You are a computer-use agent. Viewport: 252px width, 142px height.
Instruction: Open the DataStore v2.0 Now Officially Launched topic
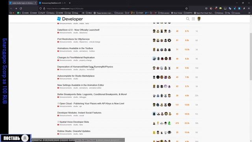click(78, 30)
